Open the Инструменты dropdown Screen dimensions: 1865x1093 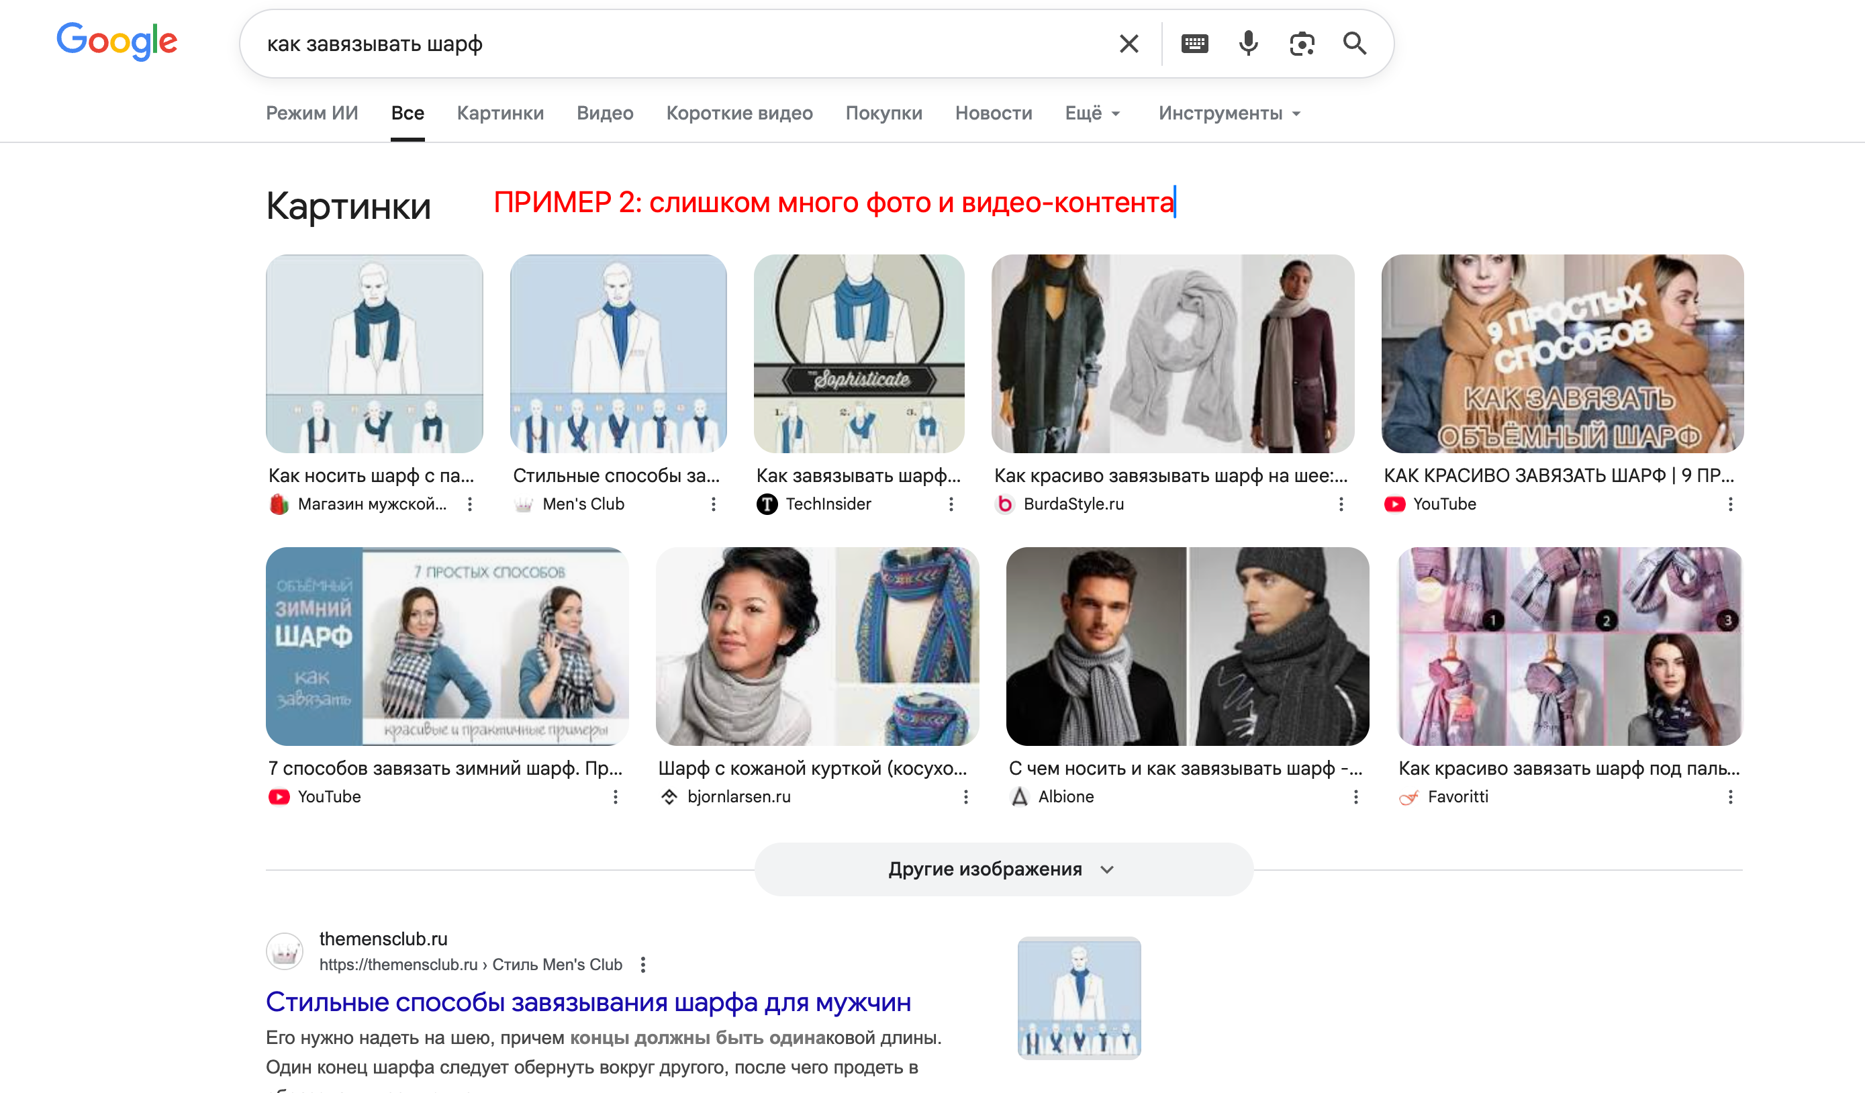1229,113
